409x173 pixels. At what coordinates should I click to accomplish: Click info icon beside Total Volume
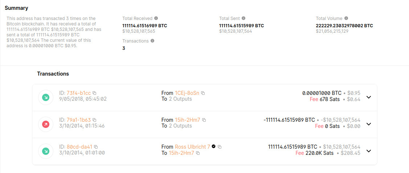[346, 18]
